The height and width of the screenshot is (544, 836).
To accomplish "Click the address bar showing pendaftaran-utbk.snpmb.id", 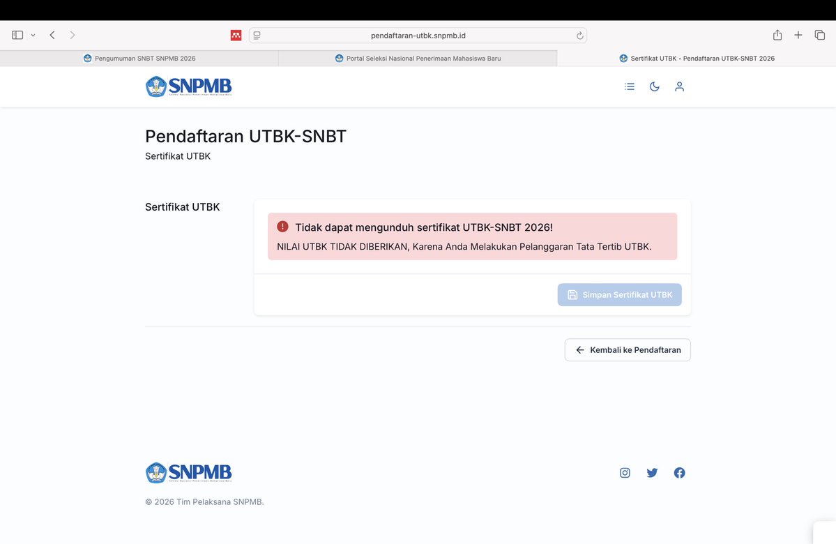I will [418, 35].
